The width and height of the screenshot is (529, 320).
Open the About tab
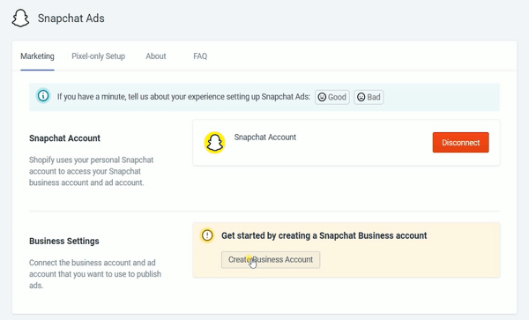point(156,56)
